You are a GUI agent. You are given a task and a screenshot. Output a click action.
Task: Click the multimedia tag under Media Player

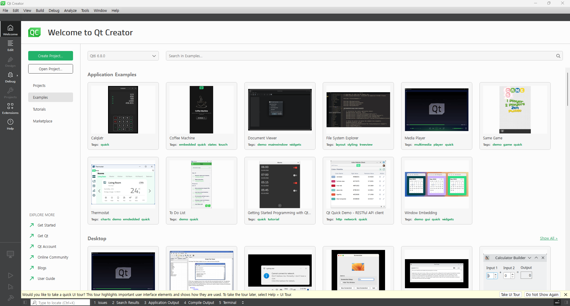tap(423, 145)
